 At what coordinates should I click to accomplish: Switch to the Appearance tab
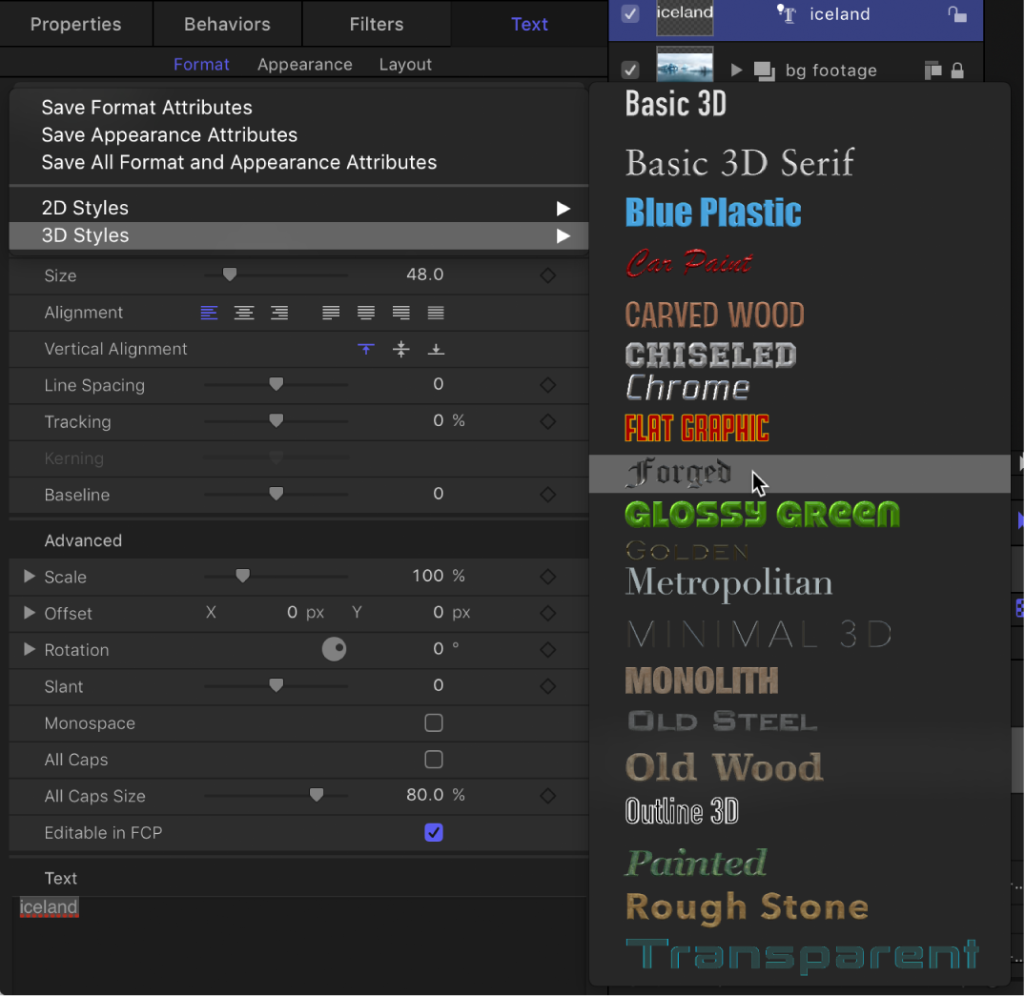pos(305,64)
